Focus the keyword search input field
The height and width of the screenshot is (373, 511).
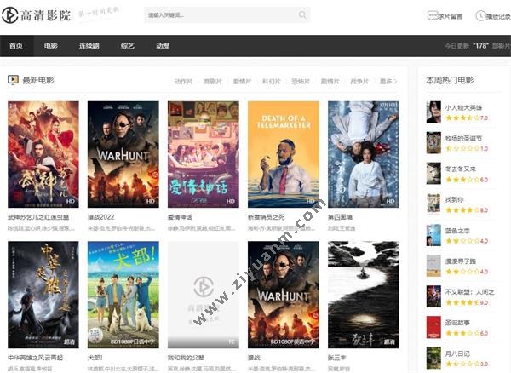coord(227,15)
